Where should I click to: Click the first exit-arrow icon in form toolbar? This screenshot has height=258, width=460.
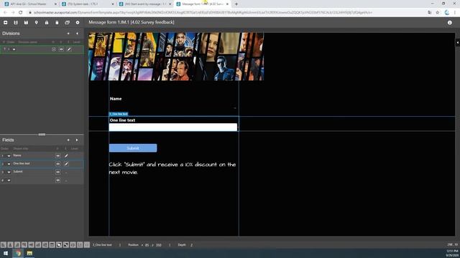tap(5, 22)
